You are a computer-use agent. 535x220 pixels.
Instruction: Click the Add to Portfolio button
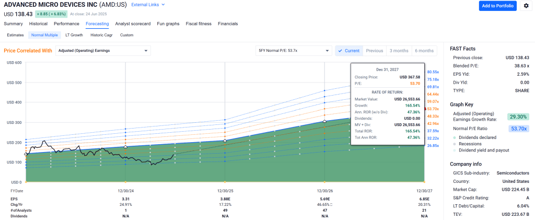[497, 6]
